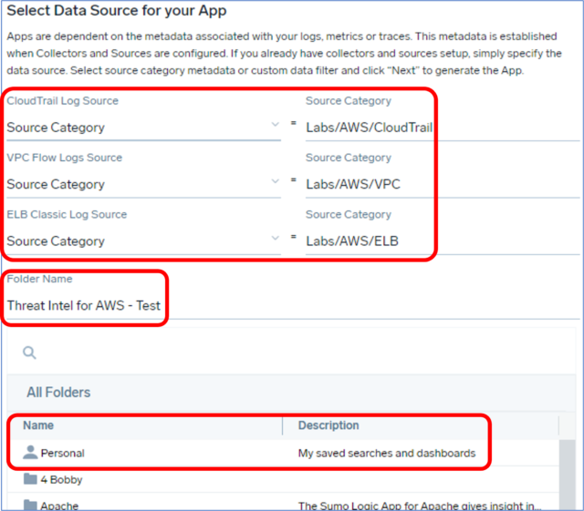Edit the Labs/AWS/ELB source category field
The width and height of the screenshot is (584, 511).
pyautogui.click(x=443, y=241)
